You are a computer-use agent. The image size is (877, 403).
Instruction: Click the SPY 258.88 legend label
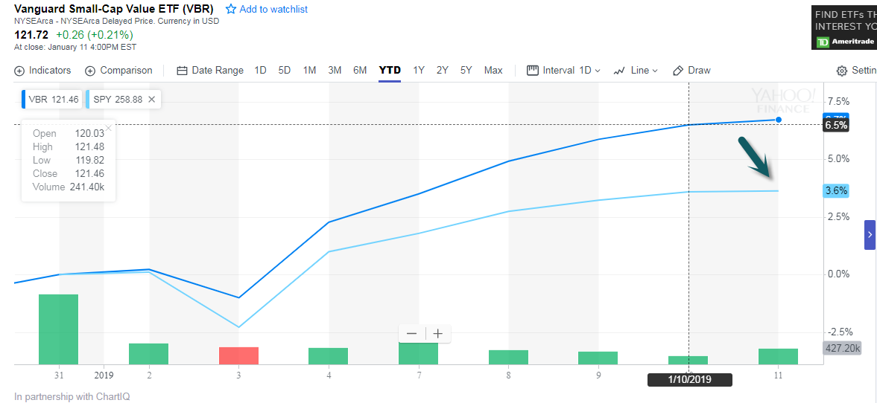117,100
